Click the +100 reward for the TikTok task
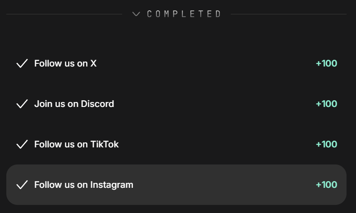Screen dimensions: 356x213 326,144
